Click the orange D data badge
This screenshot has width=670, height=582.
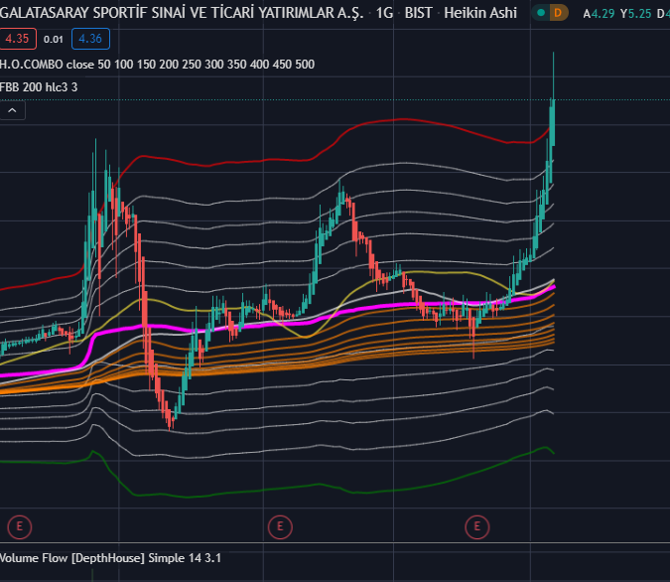click(558, 13)
